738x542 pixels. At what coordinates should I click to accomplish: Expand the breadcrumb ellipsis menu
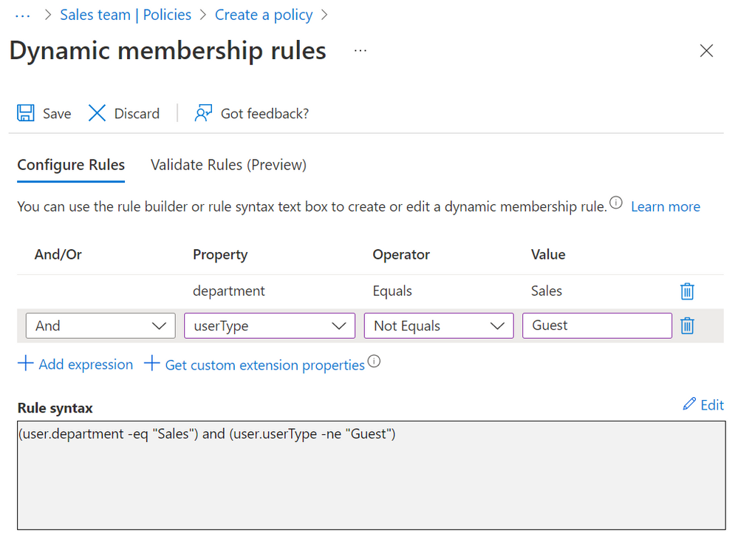point(22,14)
